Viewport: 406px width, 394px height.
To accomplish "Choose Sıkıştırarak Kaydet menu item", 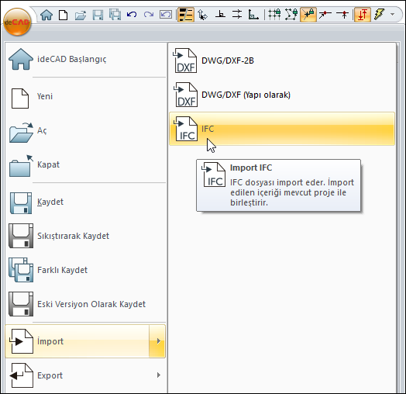I will pyautogui.click(x=85, y=236).
